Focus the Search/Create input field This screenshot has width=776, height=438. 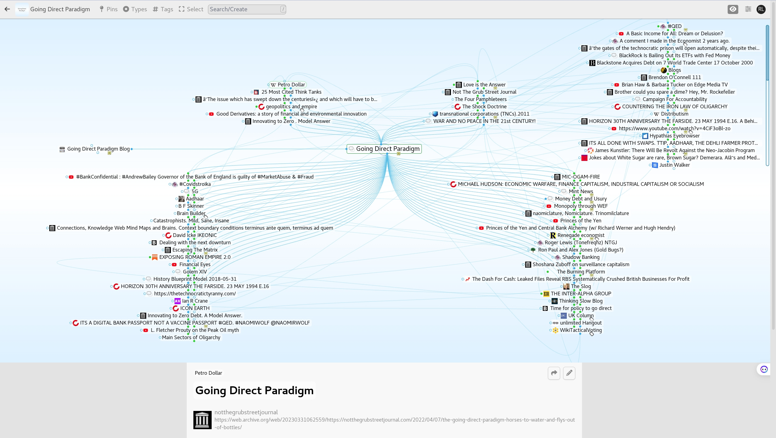tap(247, 9)
